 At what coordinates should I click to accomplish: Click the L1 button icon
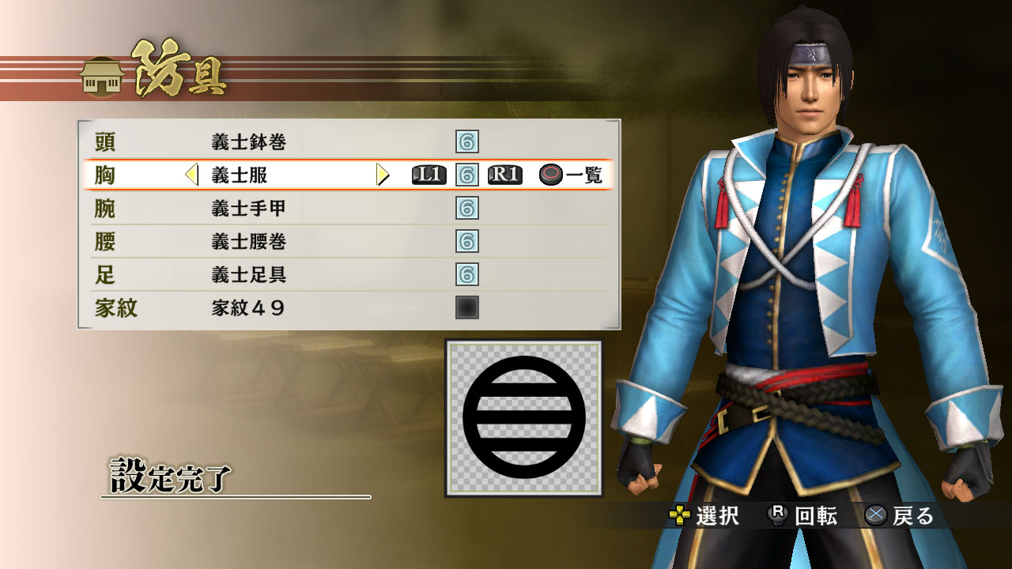coord(429,175)
